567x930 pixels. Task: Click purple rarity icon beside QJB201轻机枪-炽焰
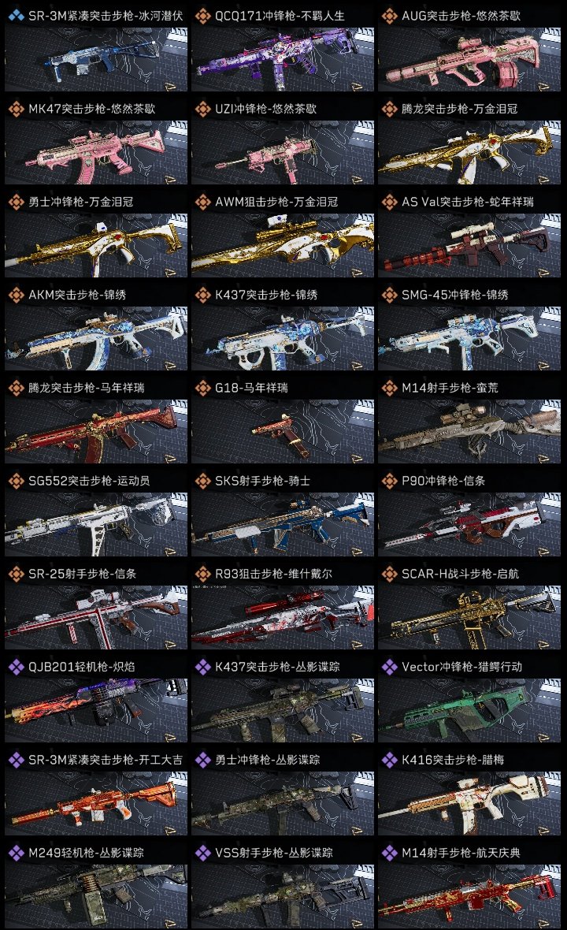coord(16,666)
